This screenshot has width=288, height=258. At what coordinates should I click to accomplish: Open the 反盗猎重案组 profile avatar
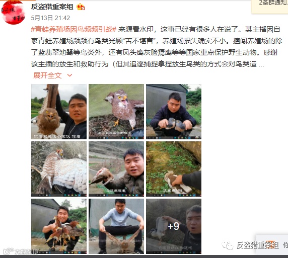[x=13, y=13]
